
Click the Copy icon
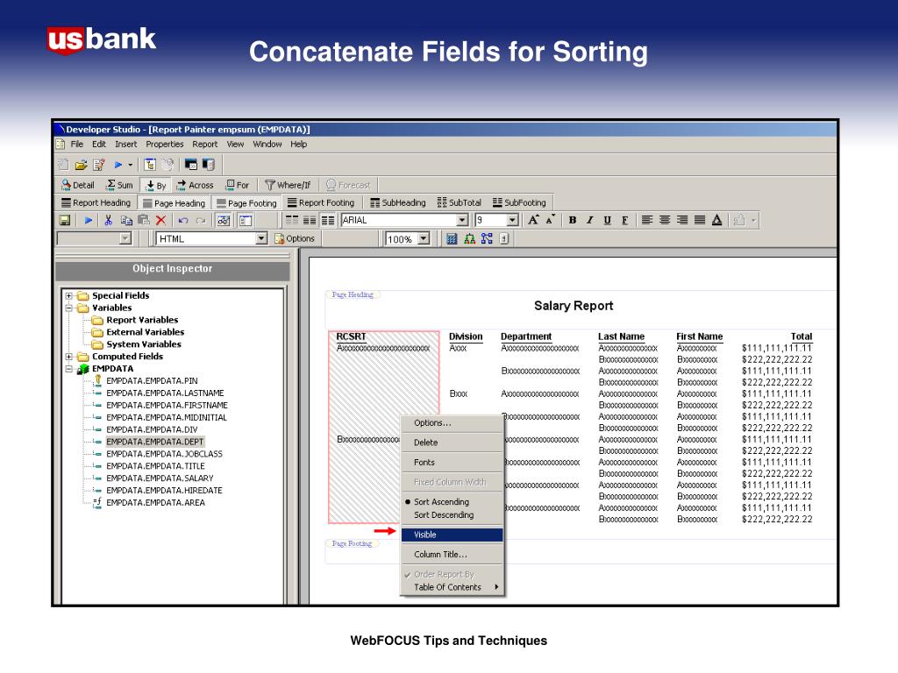click(126, 220)
